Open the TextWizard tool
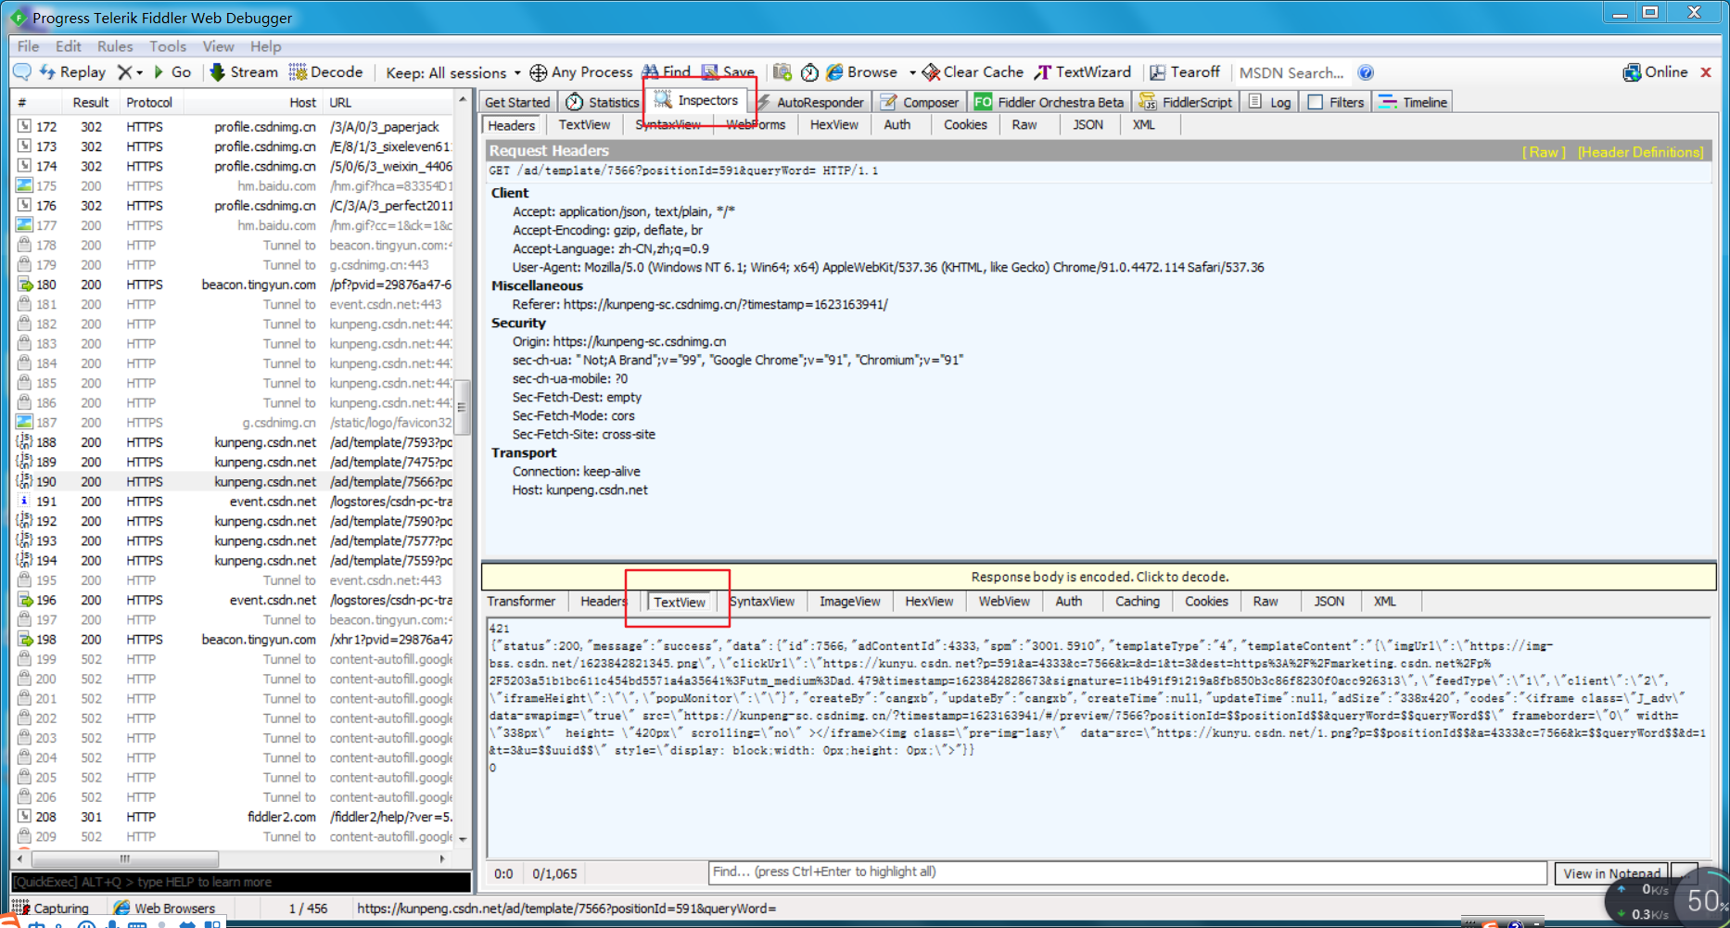This screenshot has width=1730, height=928. pyautogui.click(x=1083, y=72)
